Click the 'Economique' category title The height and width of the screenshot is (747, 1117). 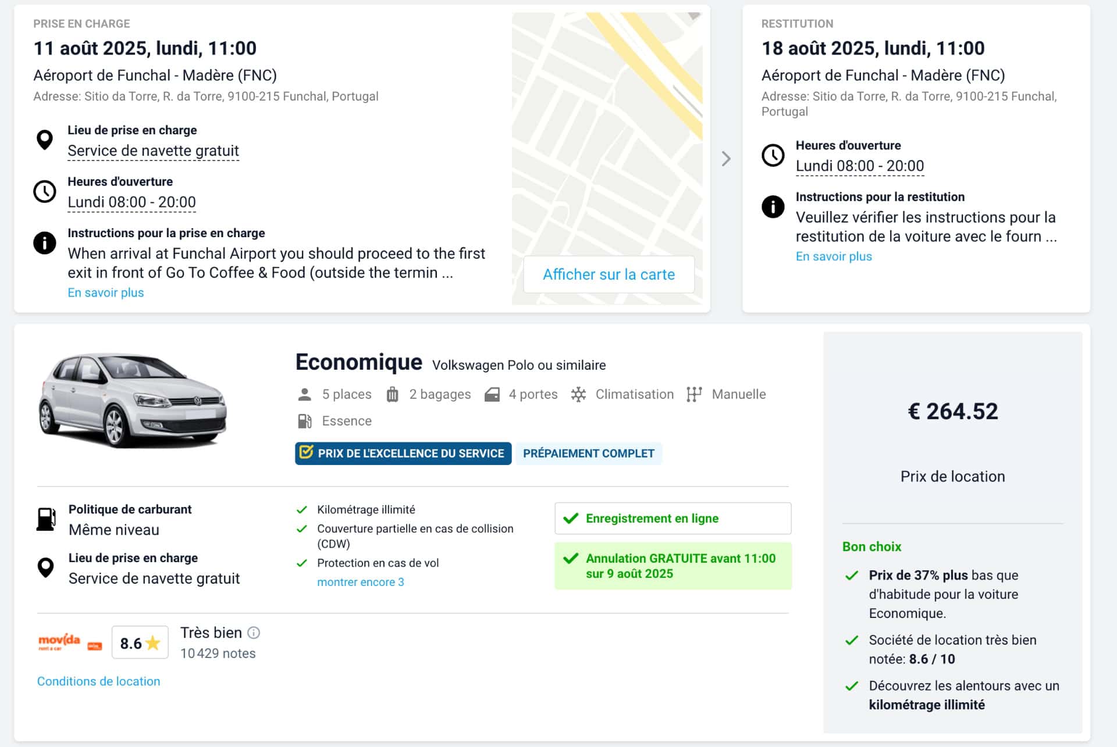(358, 362)
